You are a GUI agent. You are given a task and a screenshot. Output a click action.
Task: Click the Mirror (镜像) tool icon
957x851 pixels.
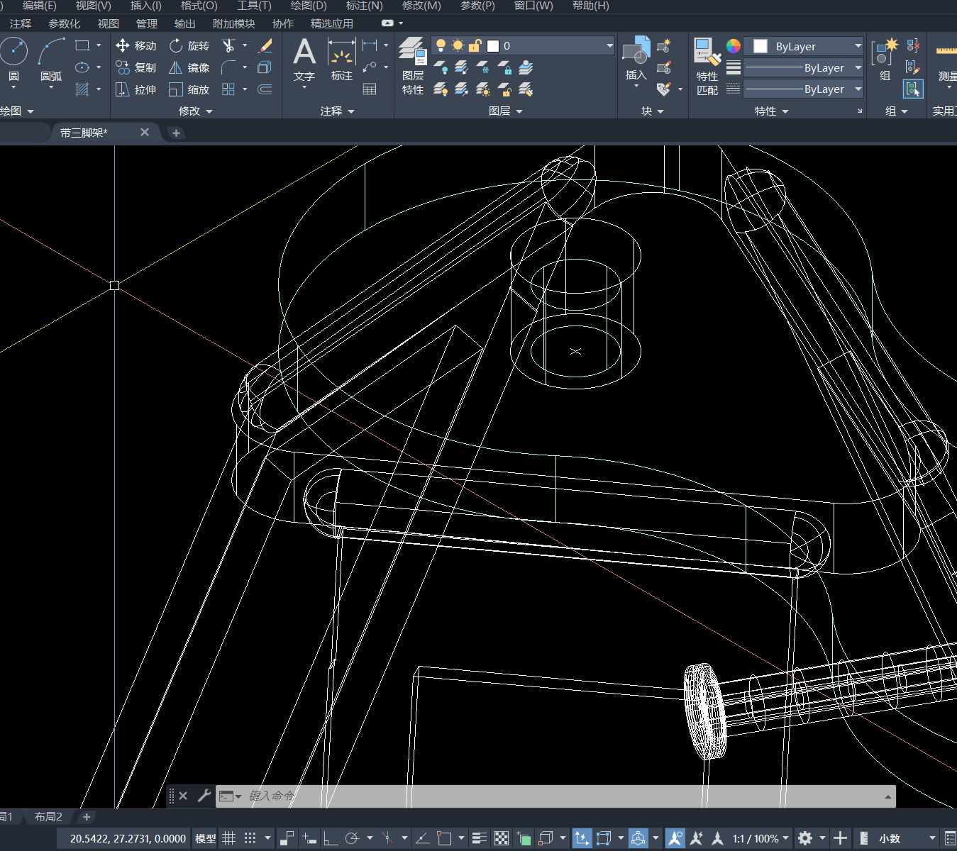click(176, 68)
